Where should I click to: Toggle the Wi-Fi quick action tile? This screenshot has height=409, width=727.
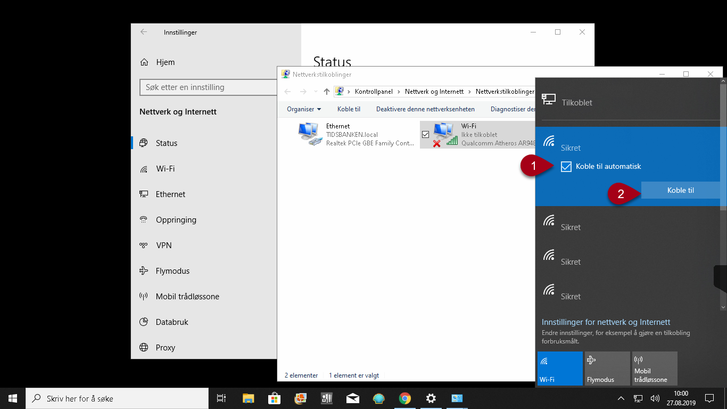(560, 369)
